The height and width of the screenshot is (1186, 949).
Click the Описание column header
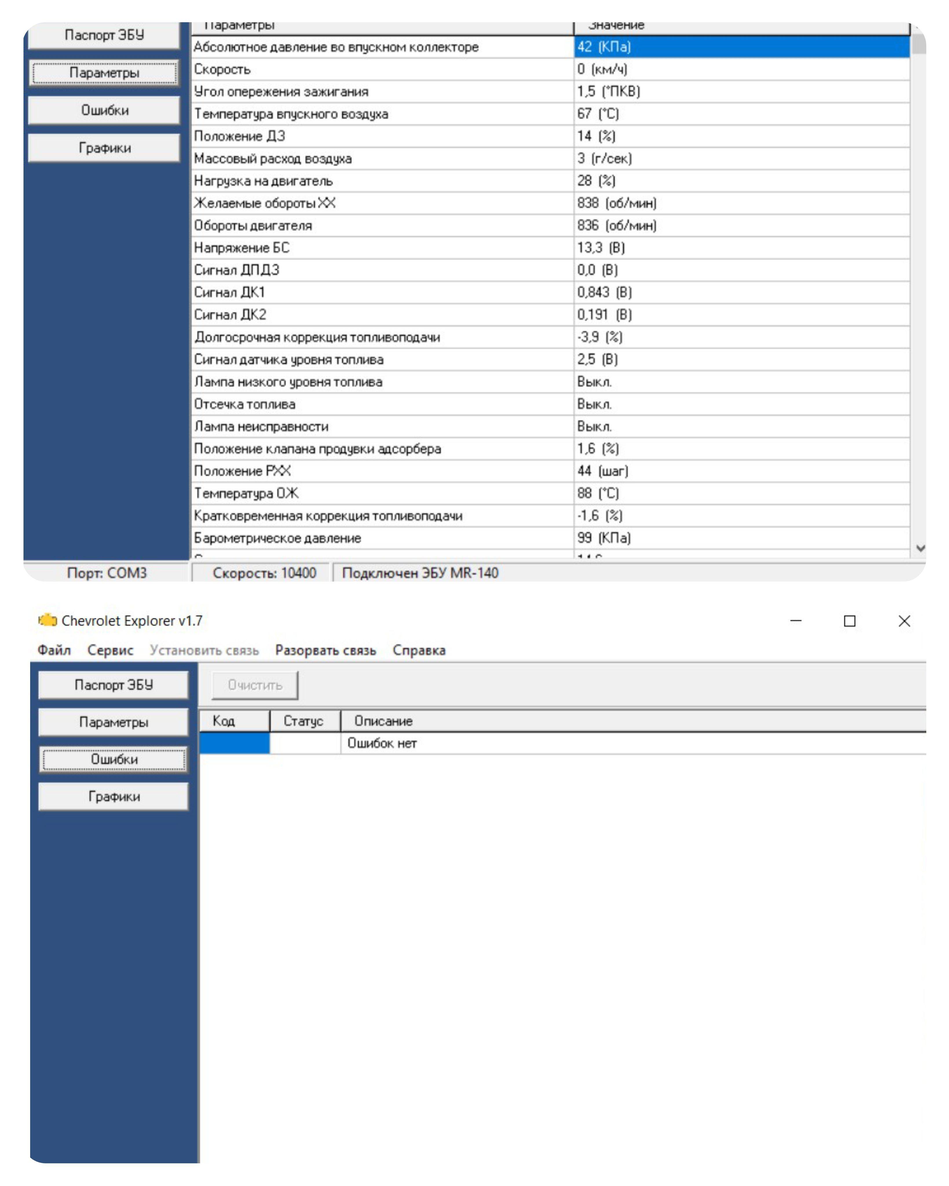point(633,721)
